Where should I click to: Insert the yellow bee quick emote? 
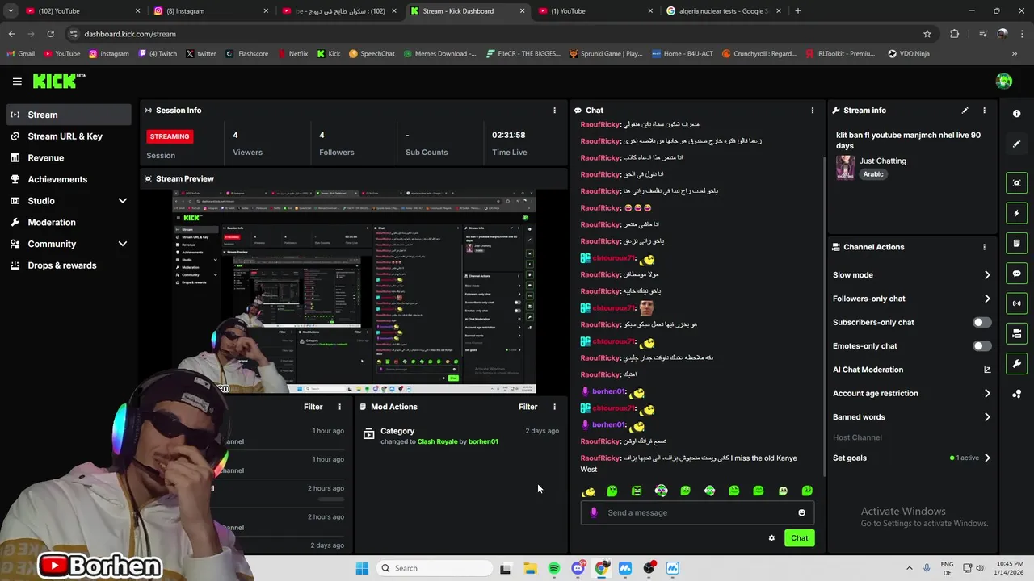coord(588,491)
